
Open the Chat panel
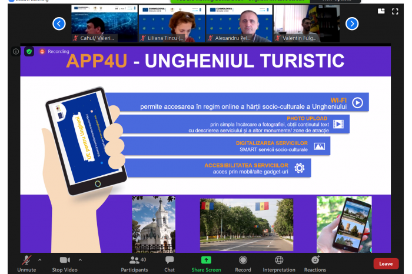170,261
